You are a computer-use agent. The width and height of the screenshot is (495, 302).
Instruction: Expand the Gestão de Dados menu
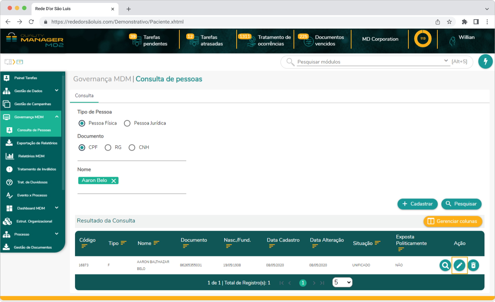pos(31,91)
